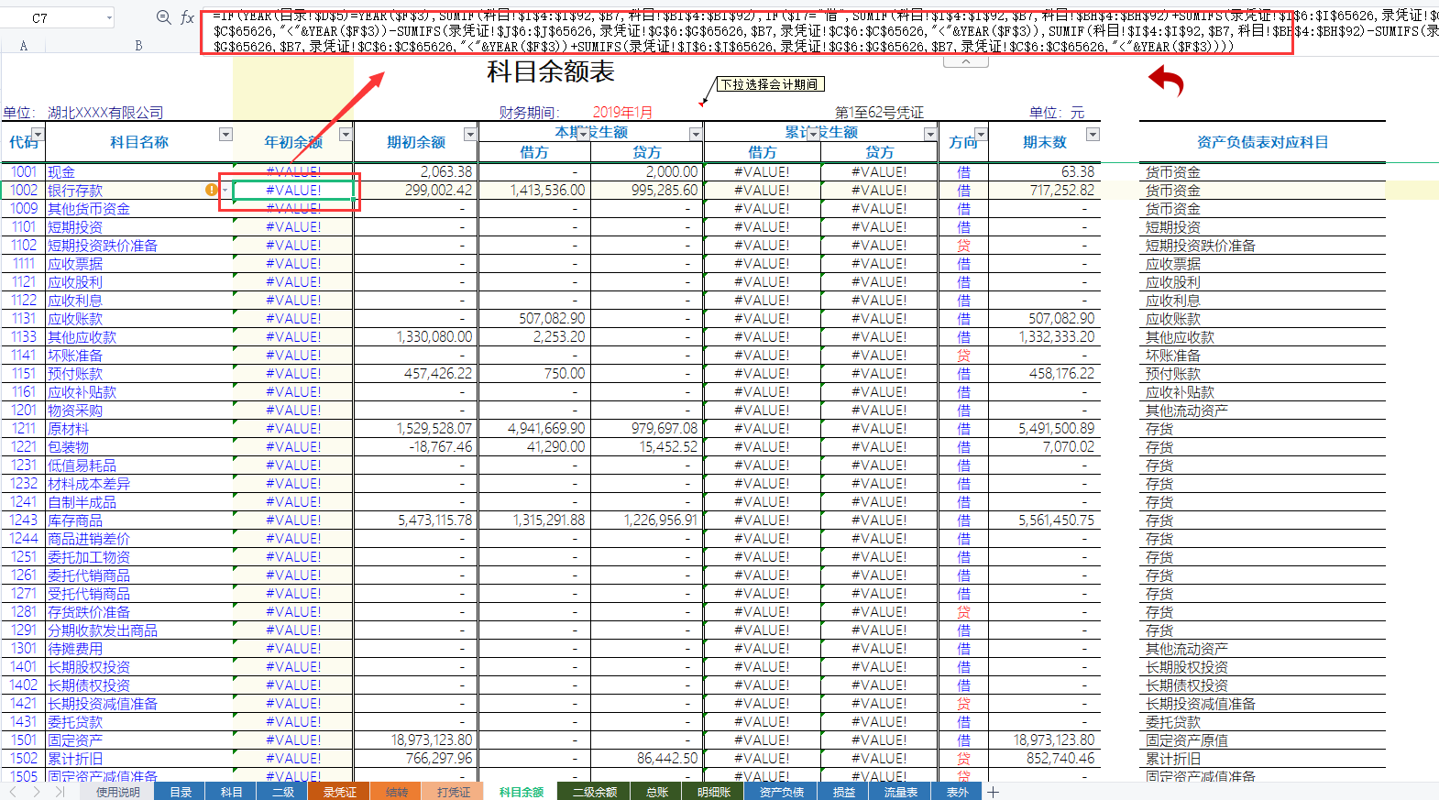Select the 科目余额 sheet tab
This screenshot has width=1439, height=800.
(x=522, y=792)
